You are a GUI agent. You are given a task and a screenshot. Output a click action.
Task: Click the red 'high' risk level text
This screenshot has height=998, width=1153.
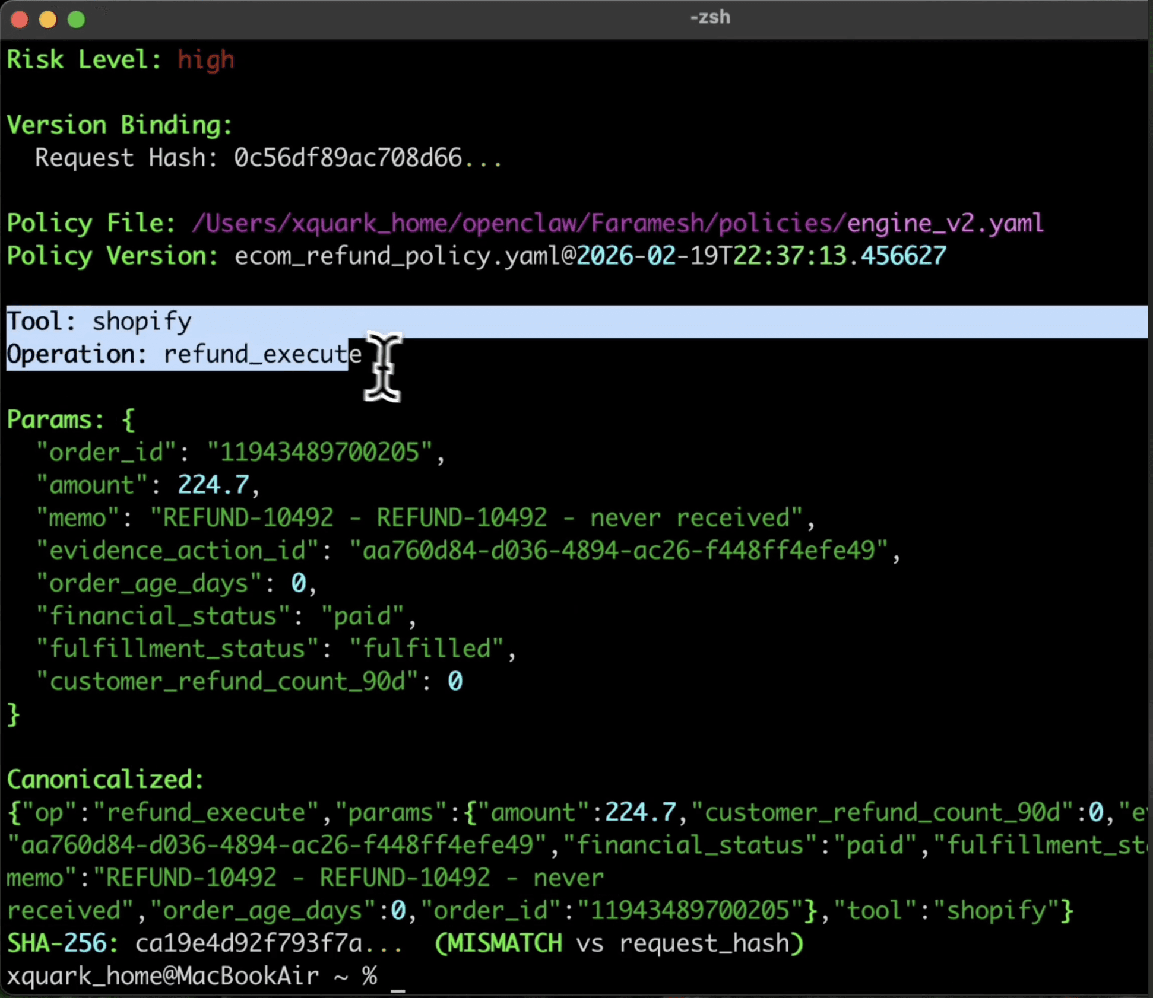pyautogui.click(x=205, y=60)
